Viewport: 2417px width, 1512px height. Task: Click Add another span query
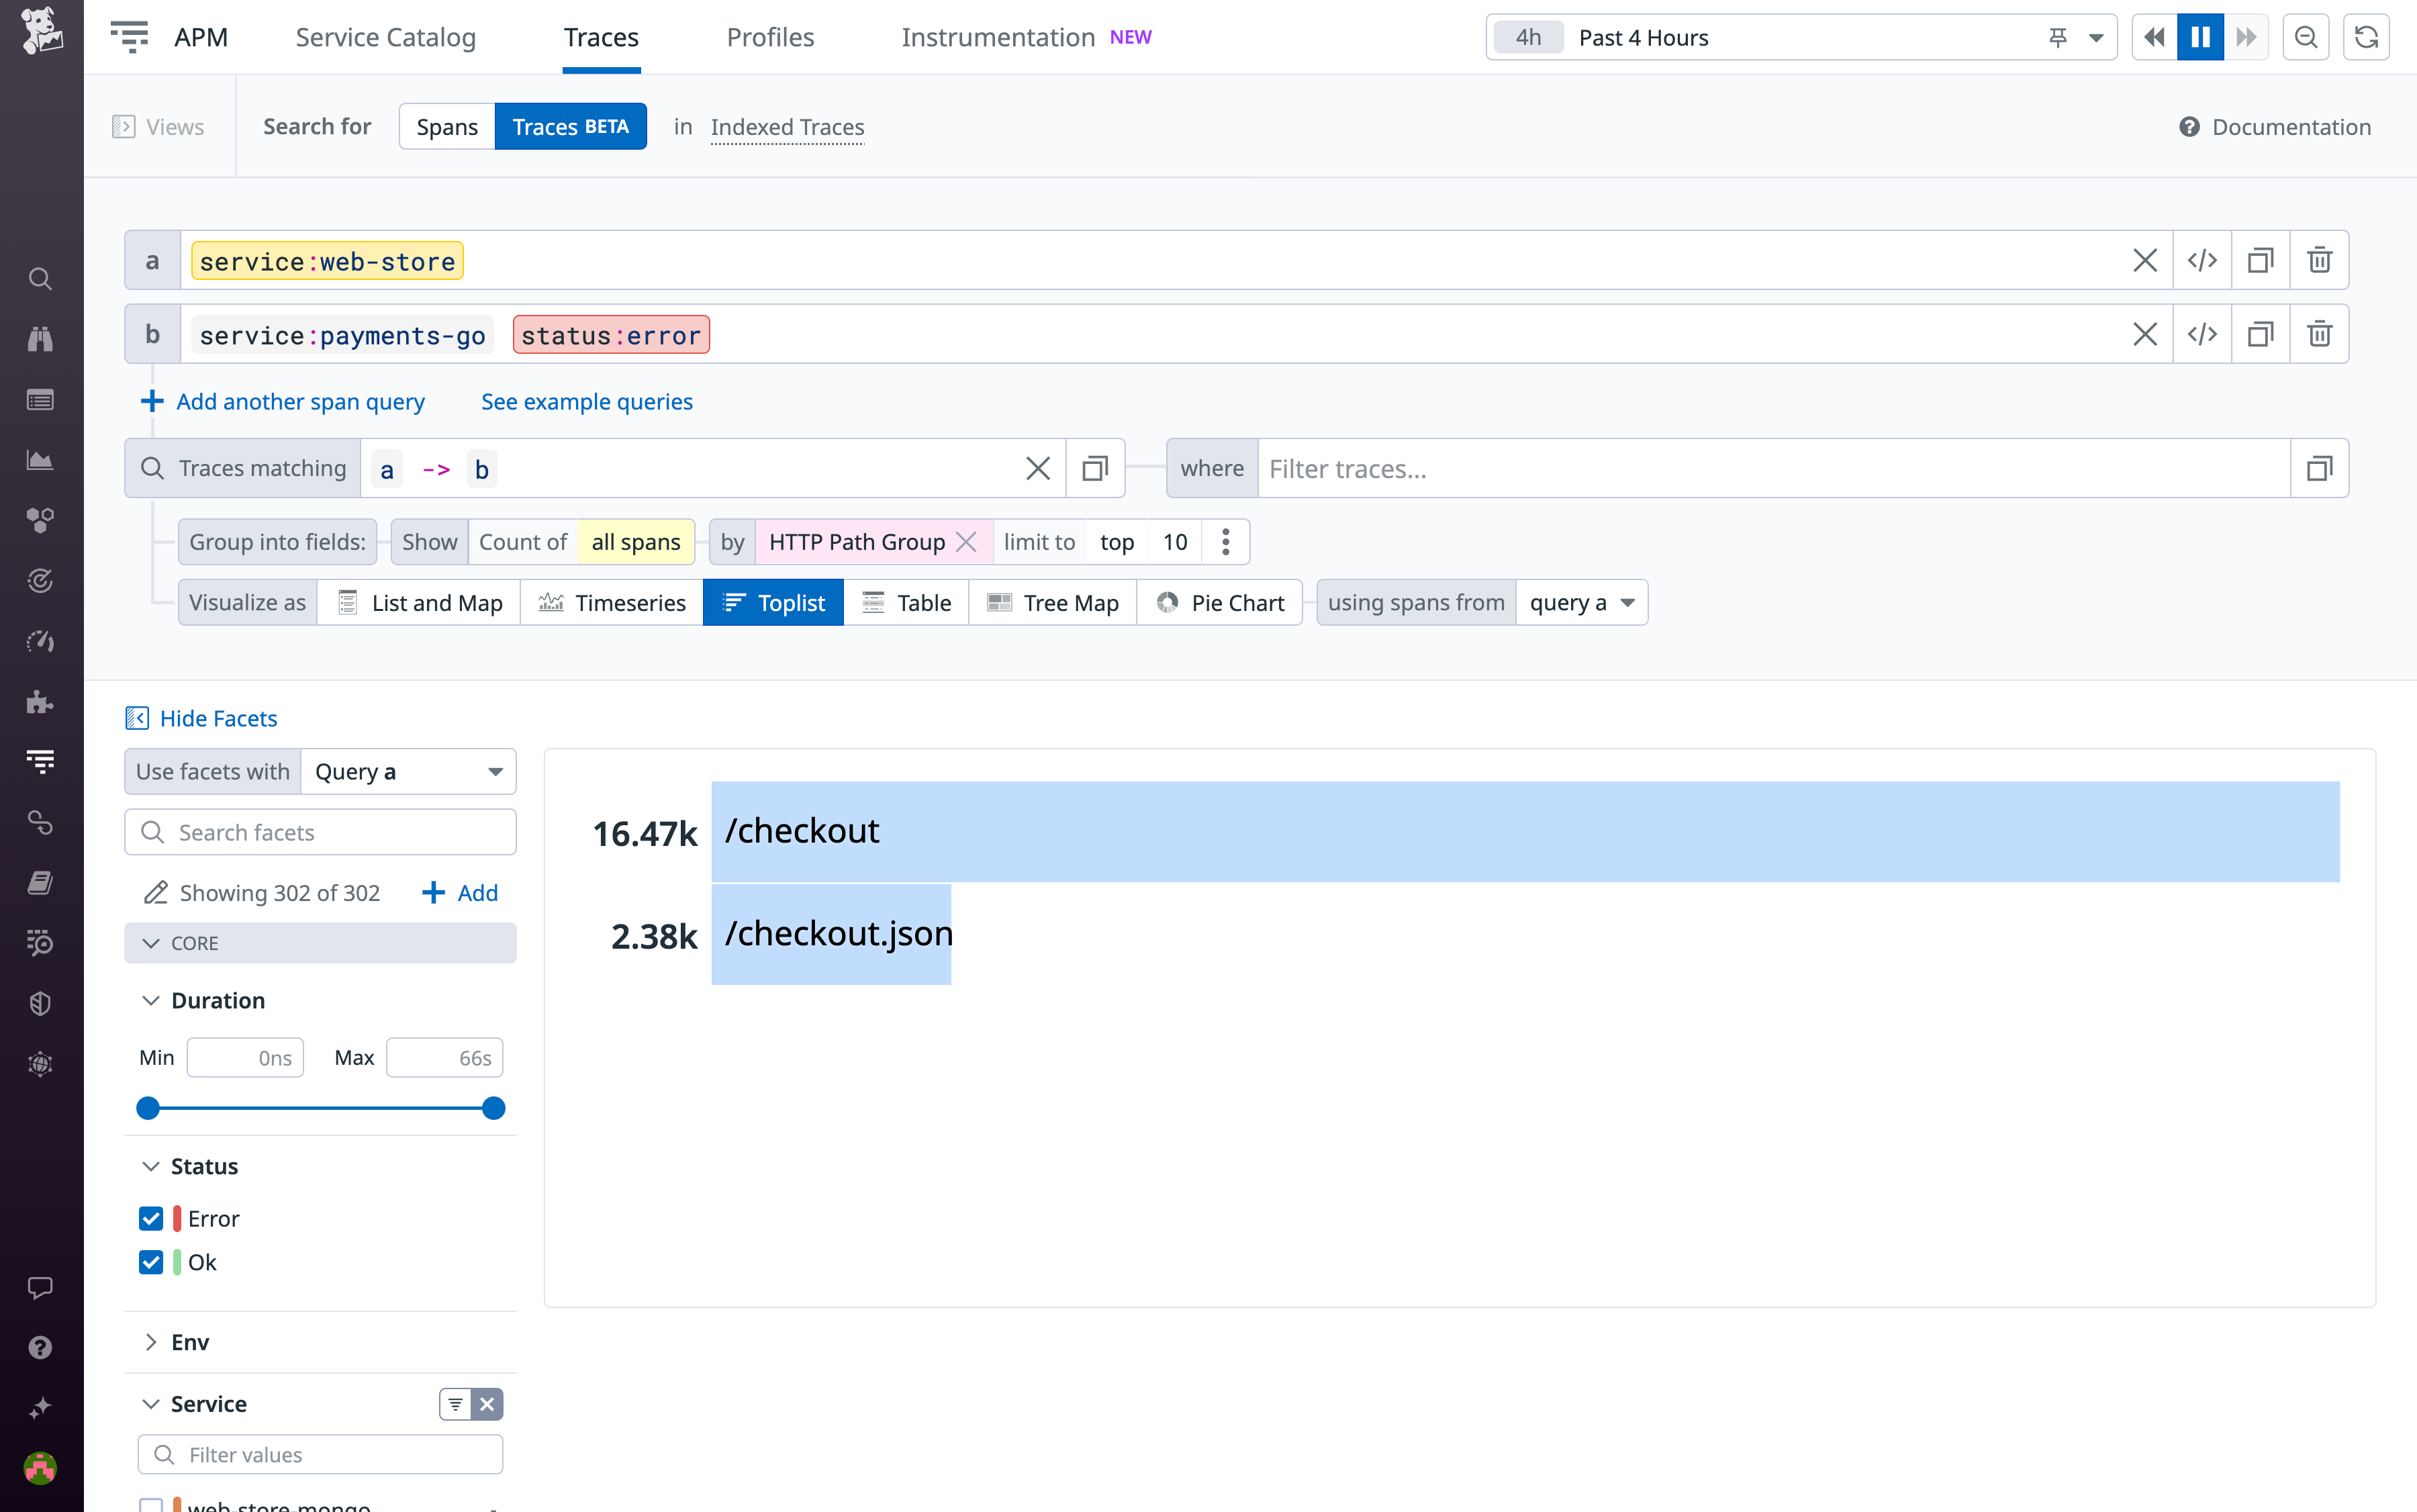(x=300, y=401)
